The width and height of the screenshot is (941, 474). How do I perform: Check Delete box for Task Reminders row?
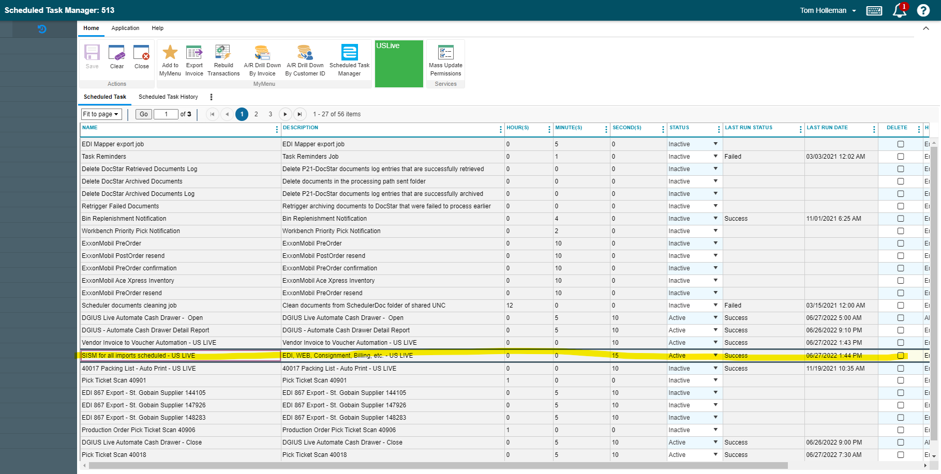point(901,157)
